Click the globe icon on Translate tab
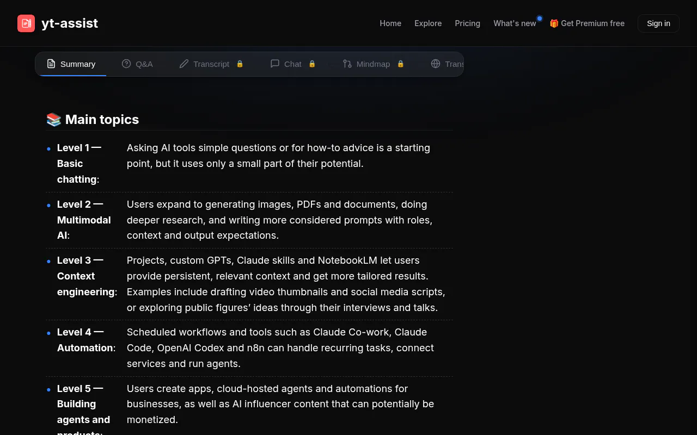 tap(436, 64)
